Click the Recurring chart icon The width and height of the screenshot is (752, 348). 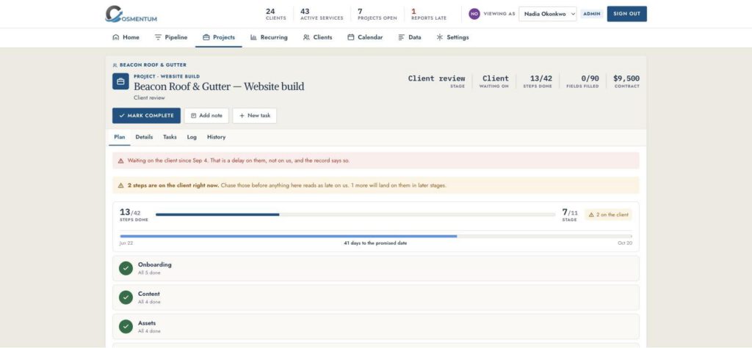point(253,37)
